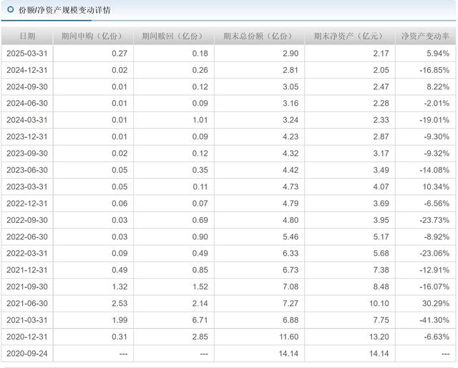Image resolution: width=458 pixels, height=368 pixels.
Task: Select the date cell 2021-03-31
Action: click(x=27, y=320)
